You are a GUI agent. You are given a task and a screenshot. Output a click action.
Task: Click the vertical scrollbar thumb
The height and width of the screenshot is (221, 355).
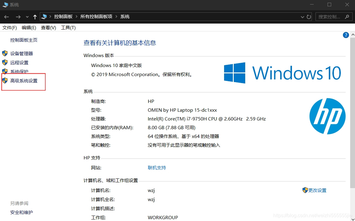[353, 113]
